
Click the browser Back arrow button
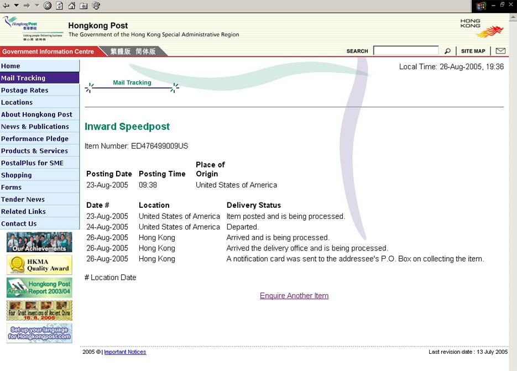(x=6, y=6)
